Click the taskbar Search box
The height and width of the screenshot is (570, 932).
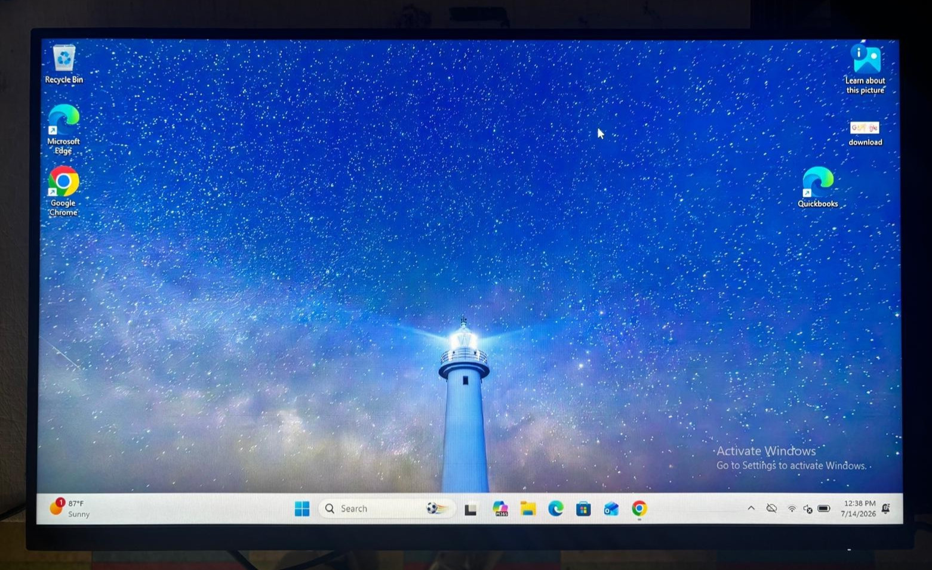coord(387,509)
